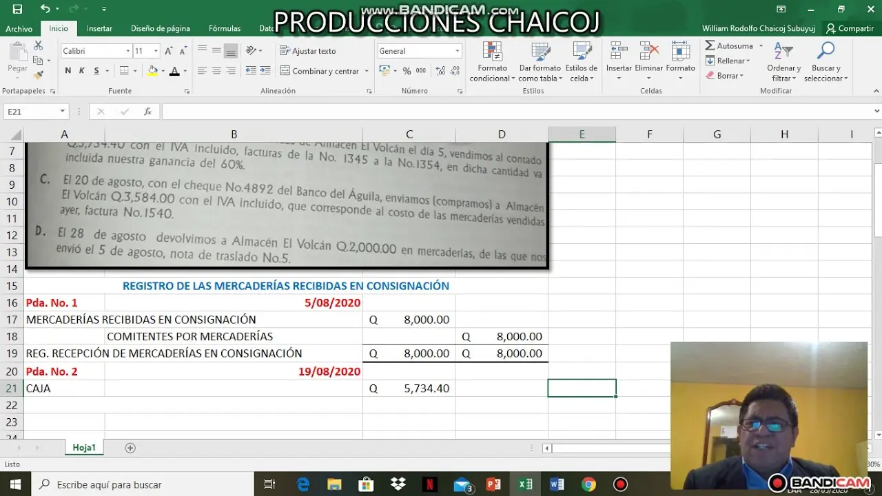Switch to Diseño de página tab
The width and height of the screenshot is (882, 496).
(161, 28)
